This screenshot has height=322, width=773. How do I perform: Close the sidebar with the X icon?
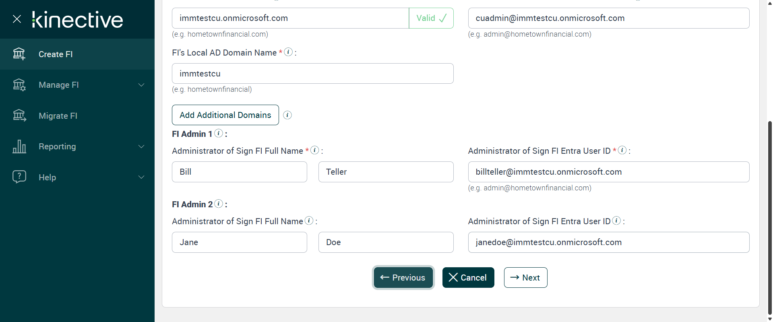coord(17,19)
